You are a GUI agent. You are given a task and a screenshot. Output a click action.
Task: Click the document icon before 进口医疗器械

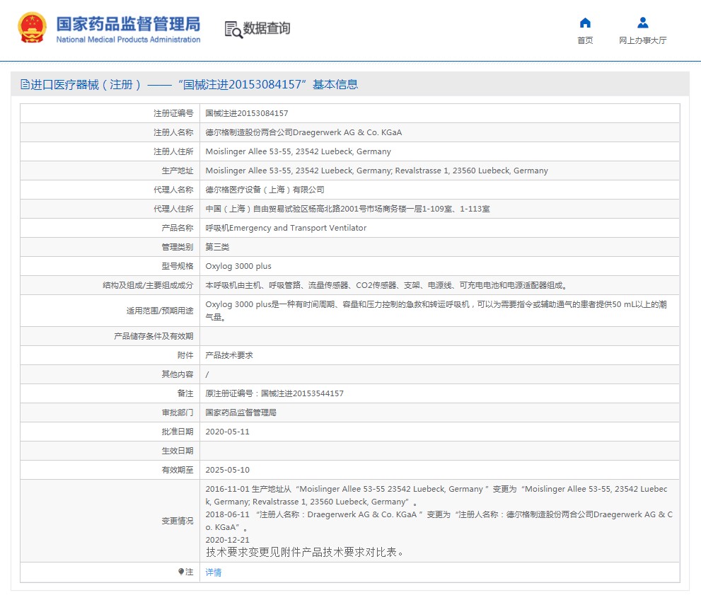coord(25,85)
